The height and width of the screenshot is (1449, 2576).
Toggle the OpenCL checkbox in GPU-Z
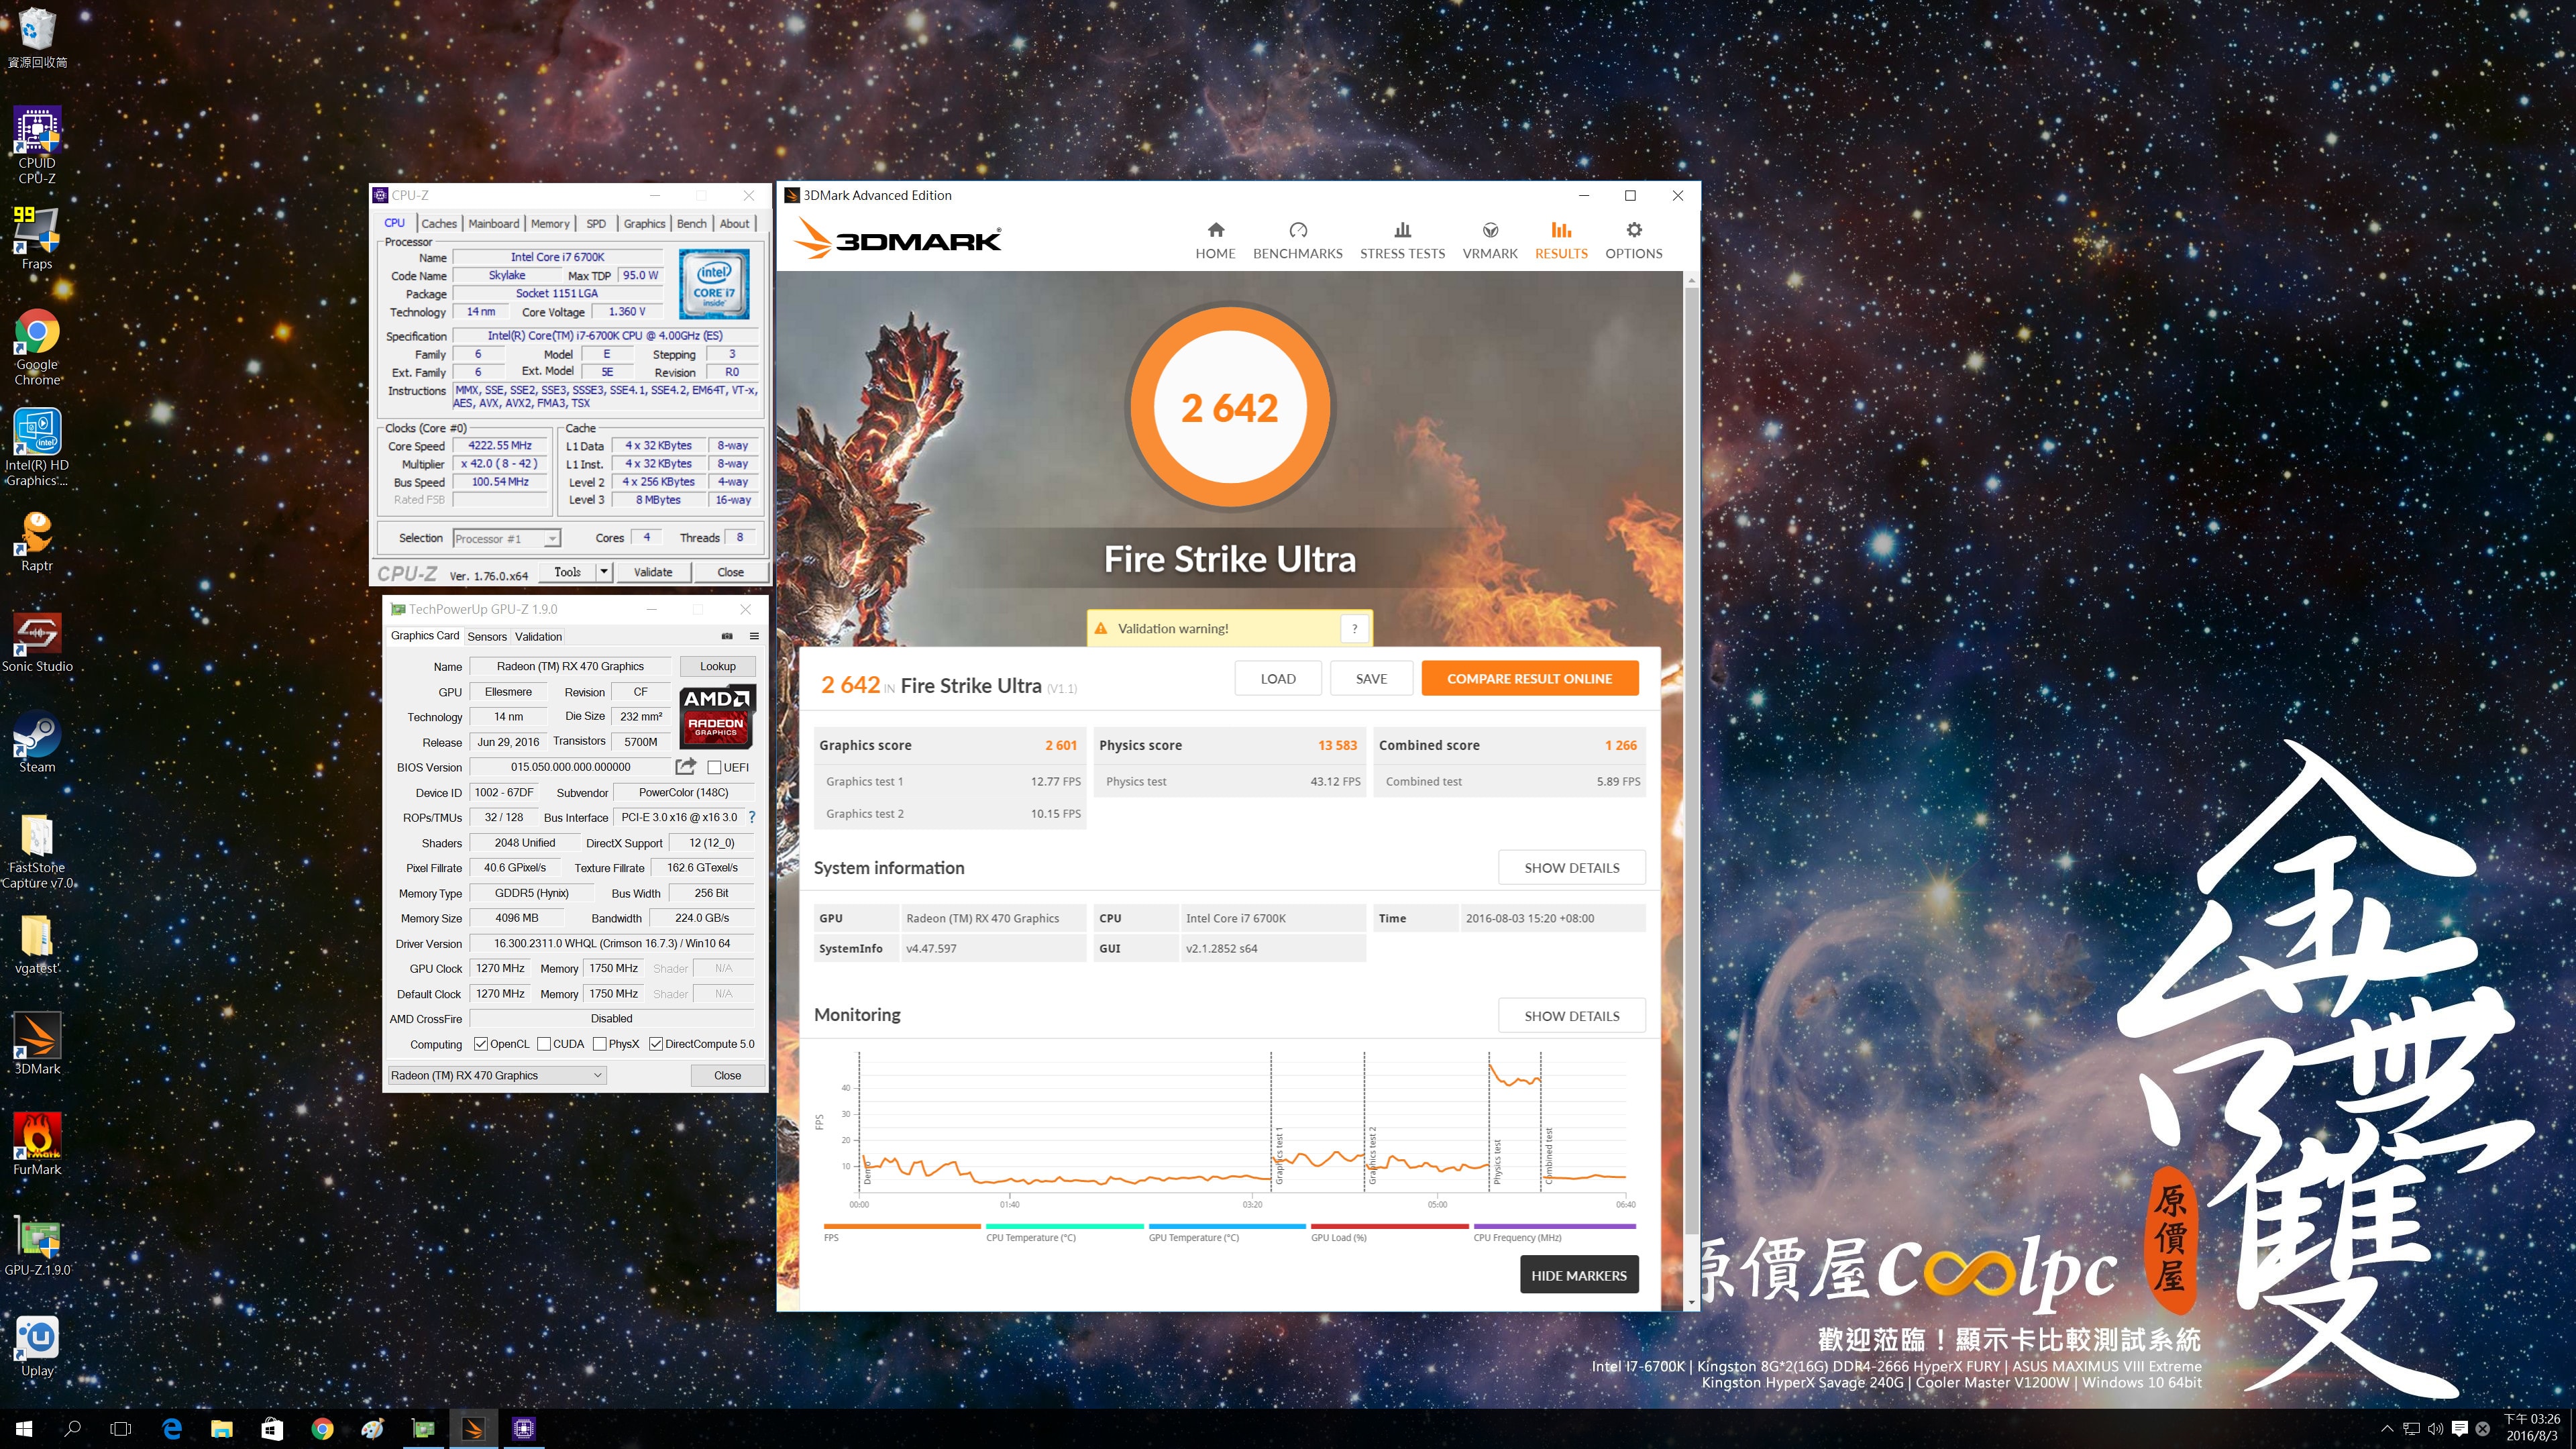pyautogui.click(x=481, y=1044)
